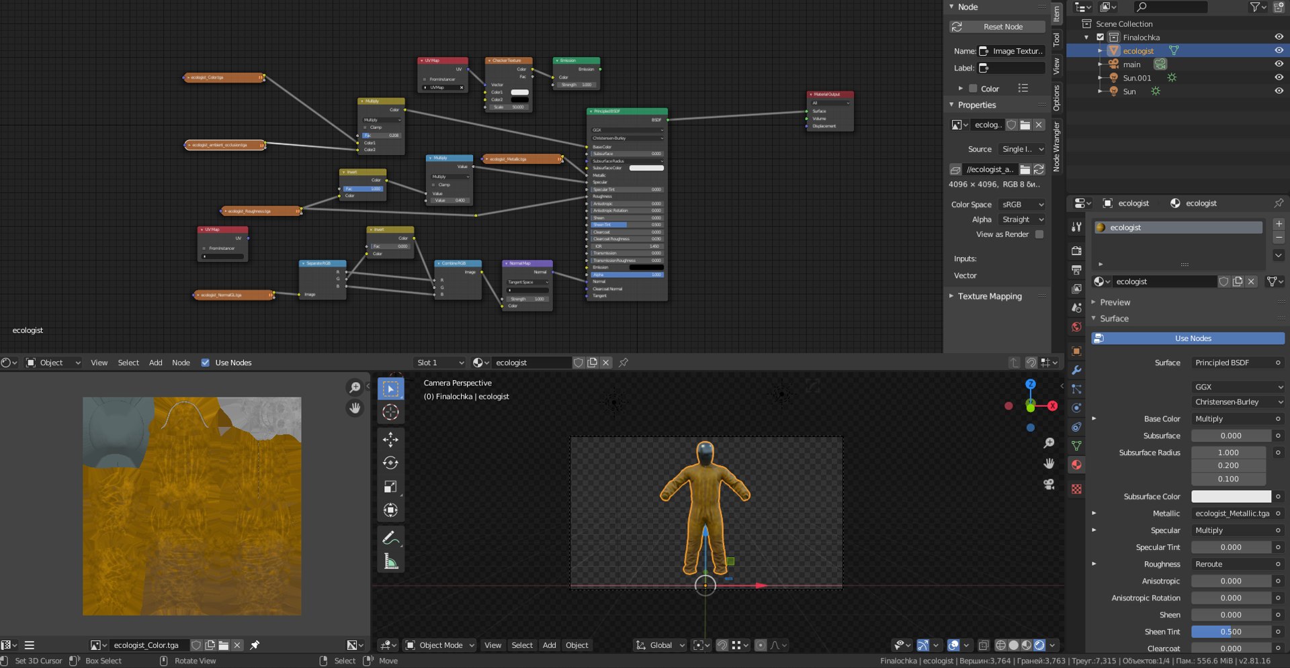Open the Object Mode dropdown
This screenshot has width=1290, height=668.
(440, 645)
